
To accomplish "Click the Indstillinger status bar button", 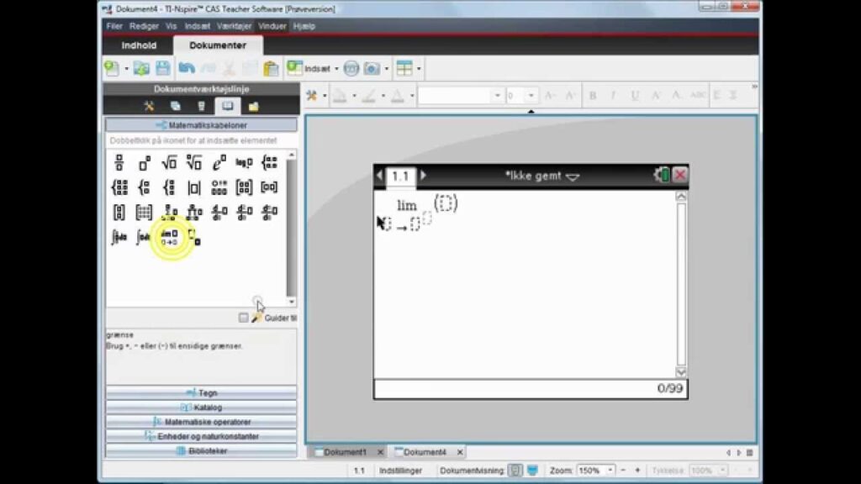I will pyautogui.click(x=401, y=471).
